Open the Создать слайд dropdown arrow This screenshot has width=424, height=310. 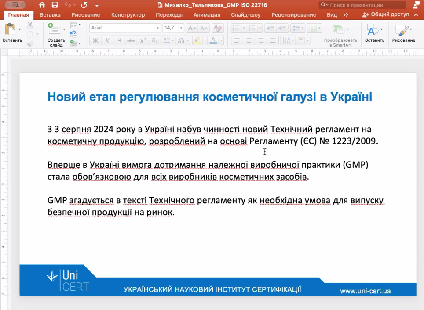pos(64,29)
